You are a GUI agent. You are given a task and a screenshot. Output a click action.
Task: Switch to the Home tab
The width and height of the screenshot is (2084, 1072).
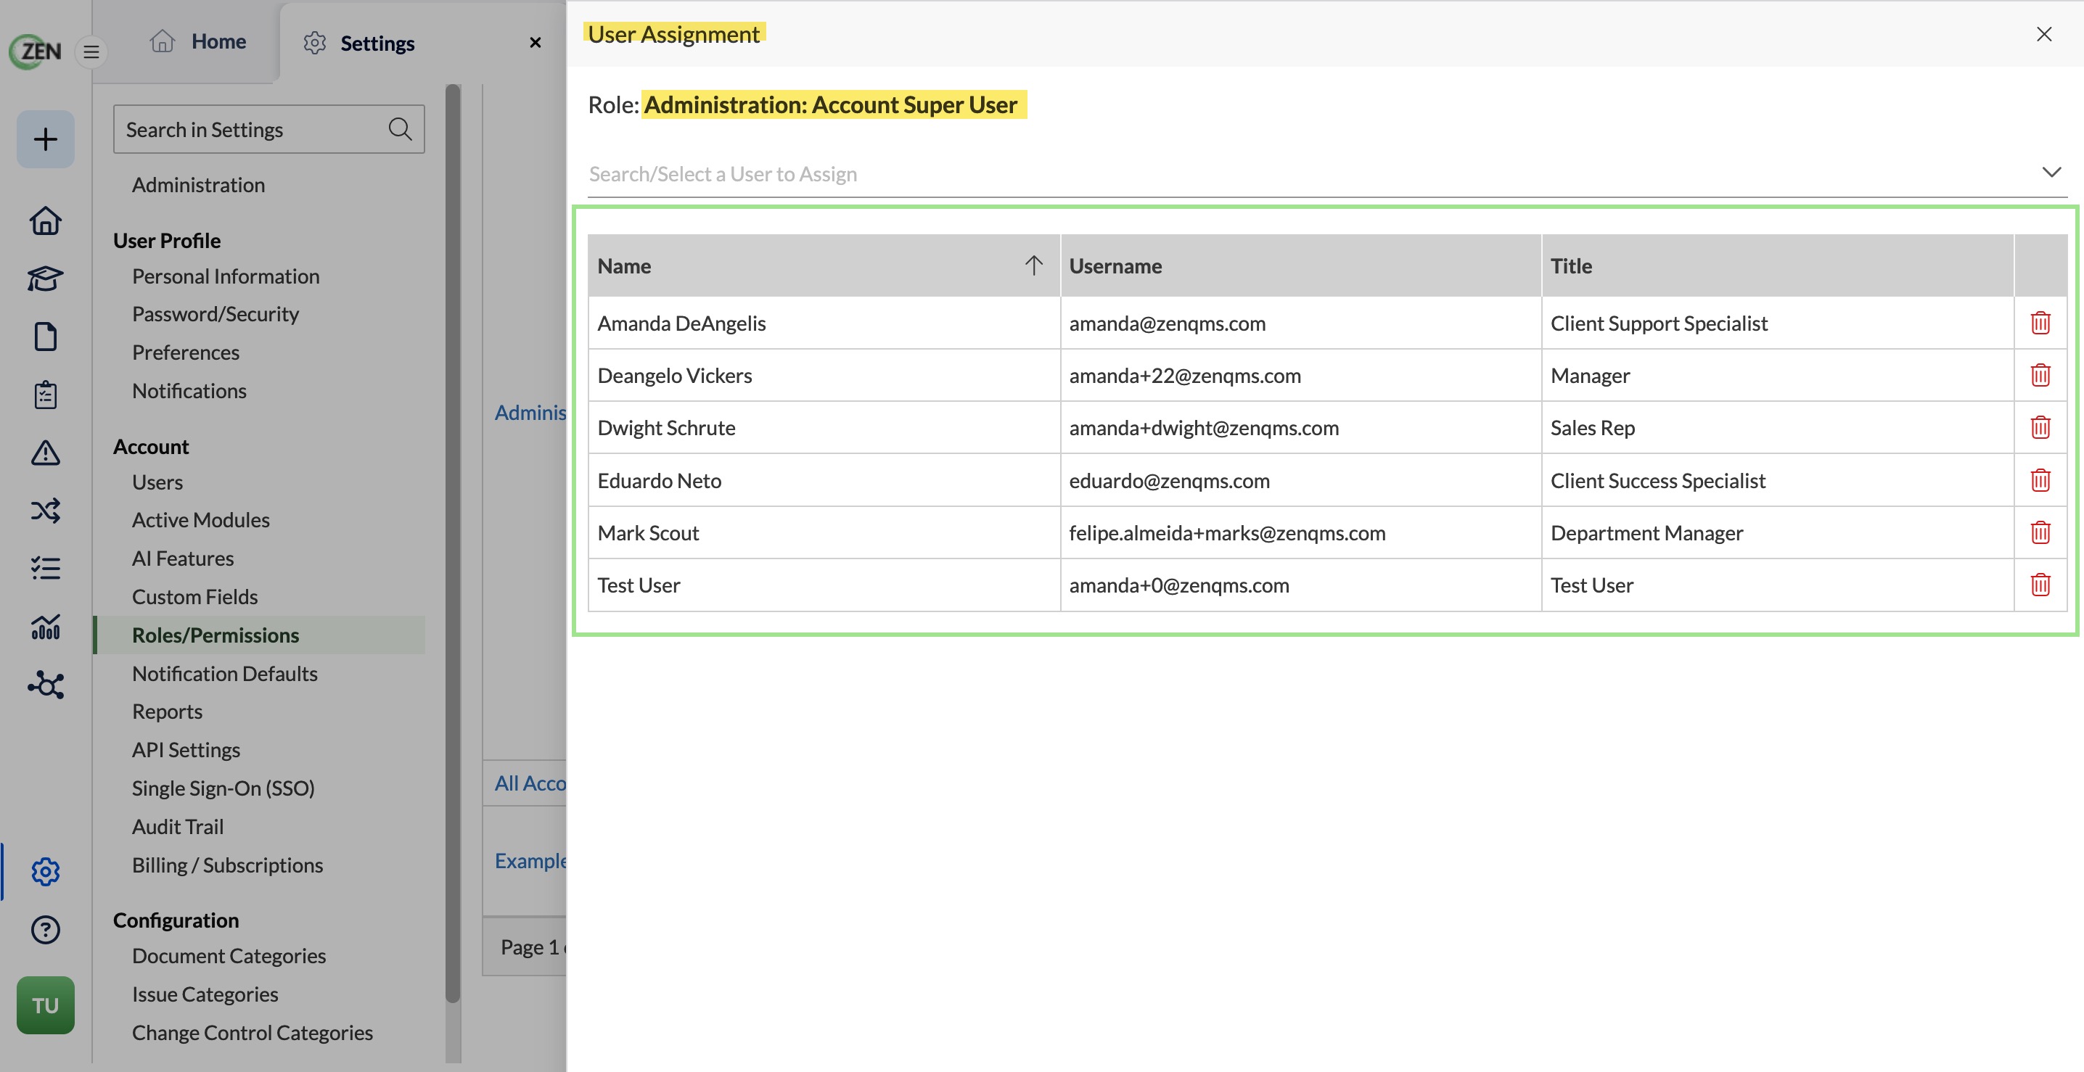pos(198,41)
